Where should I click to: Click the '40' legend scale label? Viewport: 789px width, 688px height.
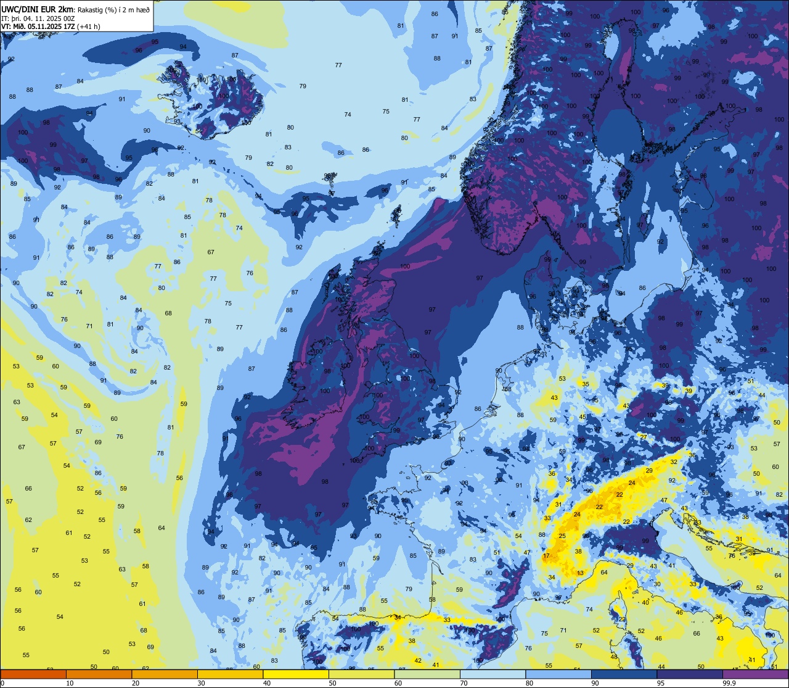[267, 683]
